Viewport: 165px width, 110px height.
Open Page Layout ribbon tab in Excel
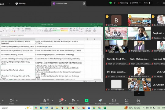pos(7,26)
